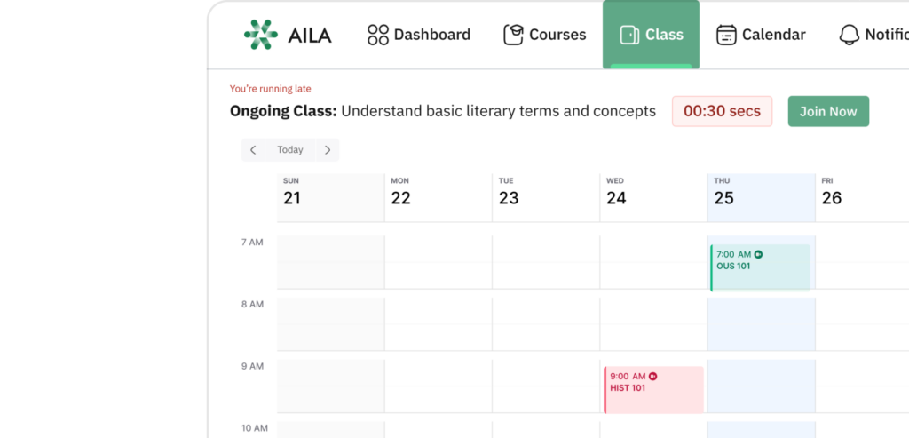The image size is (909, 438).
Task: Click the Calendar icon in navigation
Action: (726, 35)
